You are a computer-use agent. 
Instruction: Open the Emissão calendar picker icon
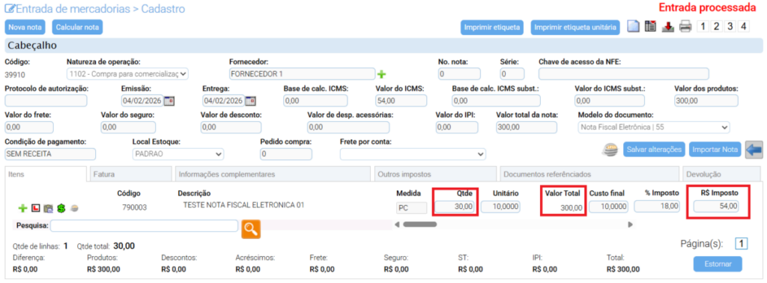tap(169, 101)
